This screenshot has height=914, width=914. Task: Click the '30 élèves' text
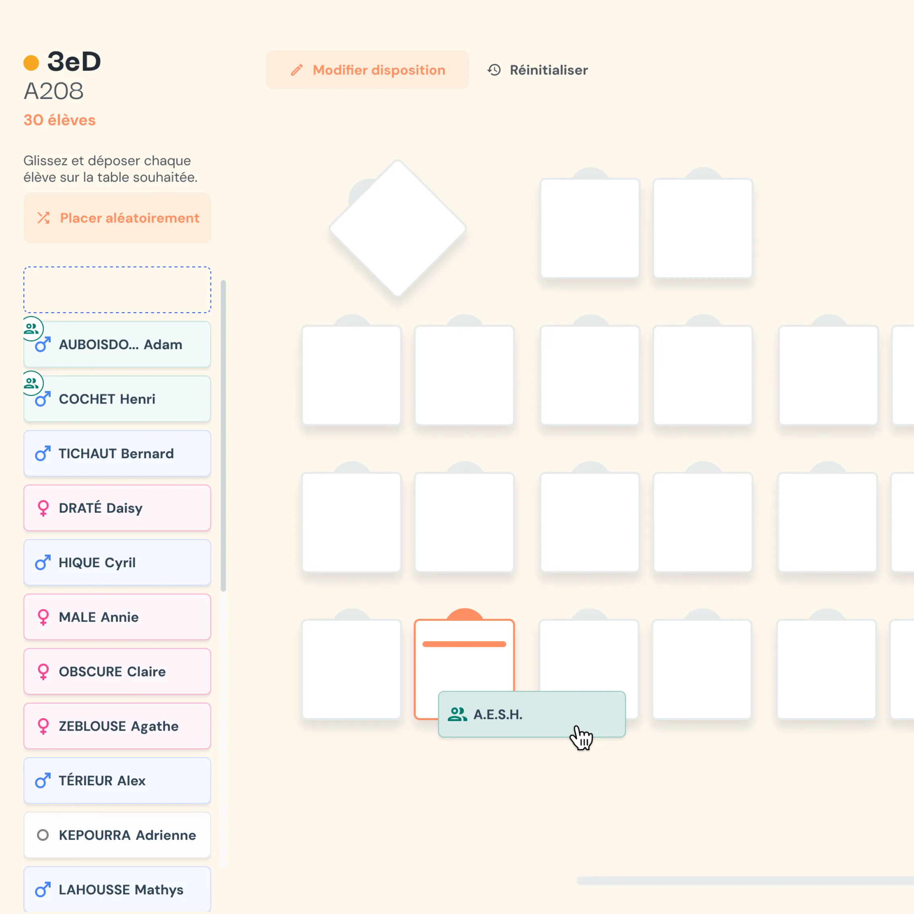(x=60, y=120)
